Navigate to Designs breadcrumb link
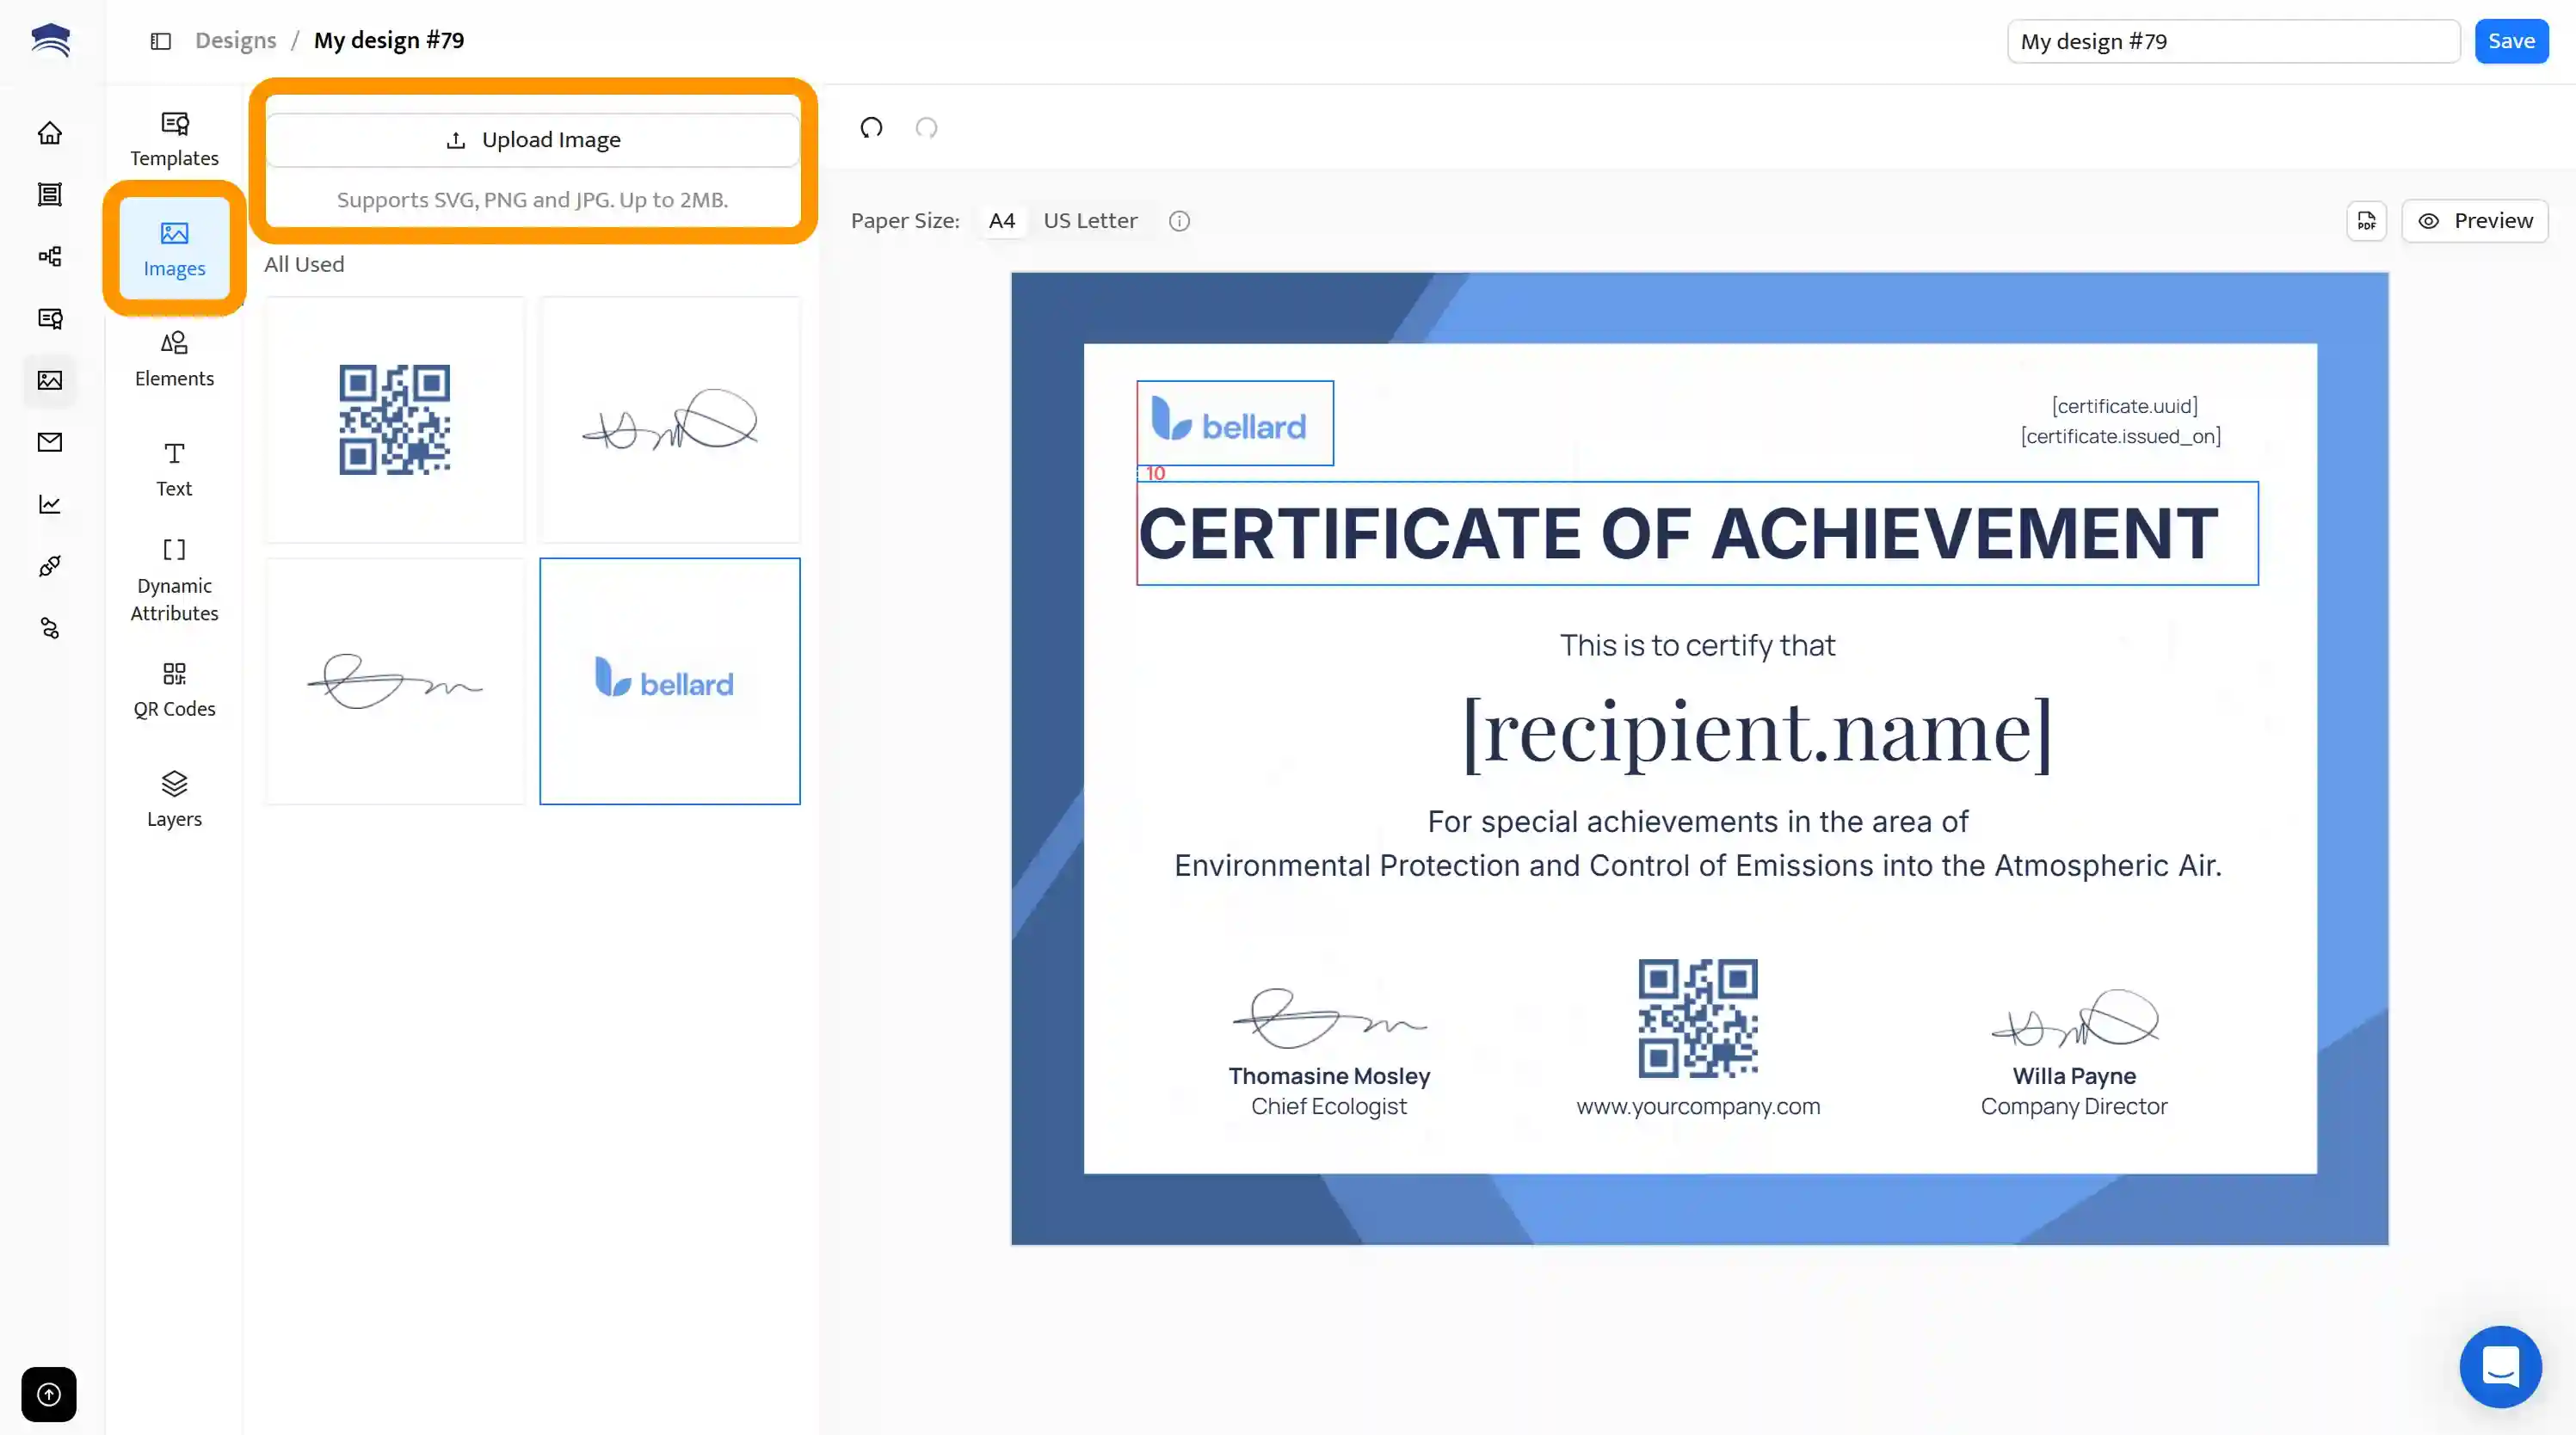The height and width of the screenshot is (1435, 2576). click(235, 41)
